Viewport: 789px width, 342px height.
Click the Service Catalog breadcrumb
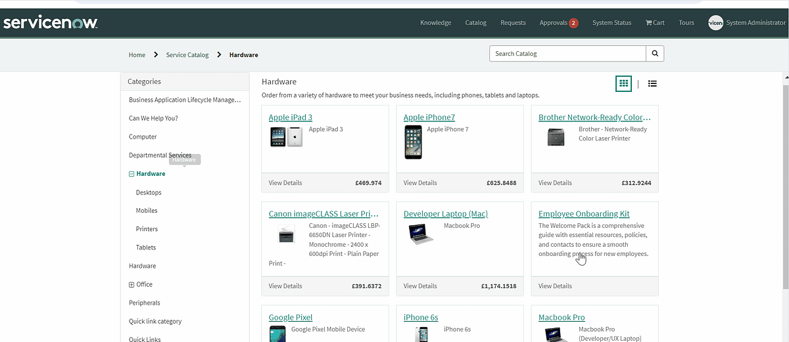pyautogui.click(x=187, y=55)
